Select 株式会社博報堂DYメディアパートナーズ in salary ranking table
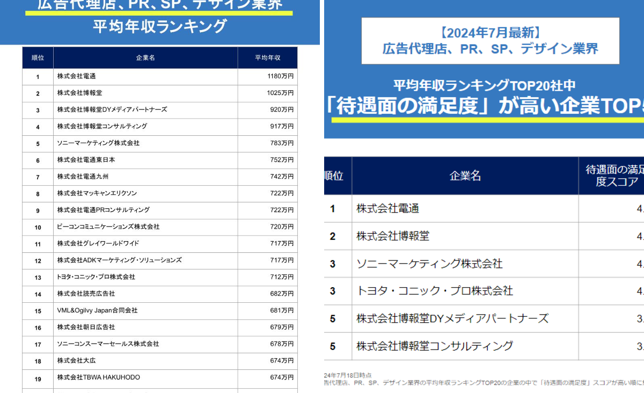 [112, 110]
